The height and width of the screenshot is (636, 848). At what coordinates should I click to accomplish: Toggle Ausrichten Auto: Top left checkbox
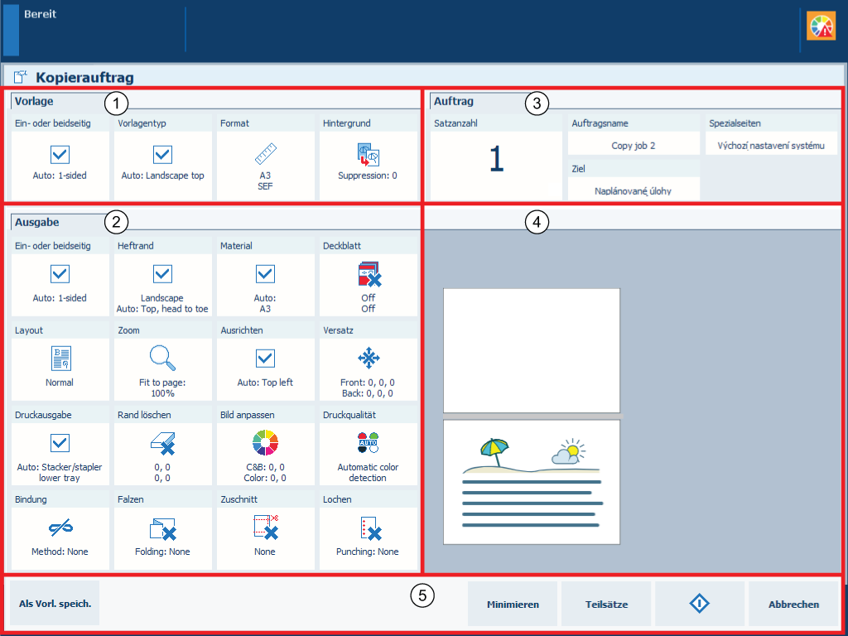pyautogui.click(x=265, y=358)
